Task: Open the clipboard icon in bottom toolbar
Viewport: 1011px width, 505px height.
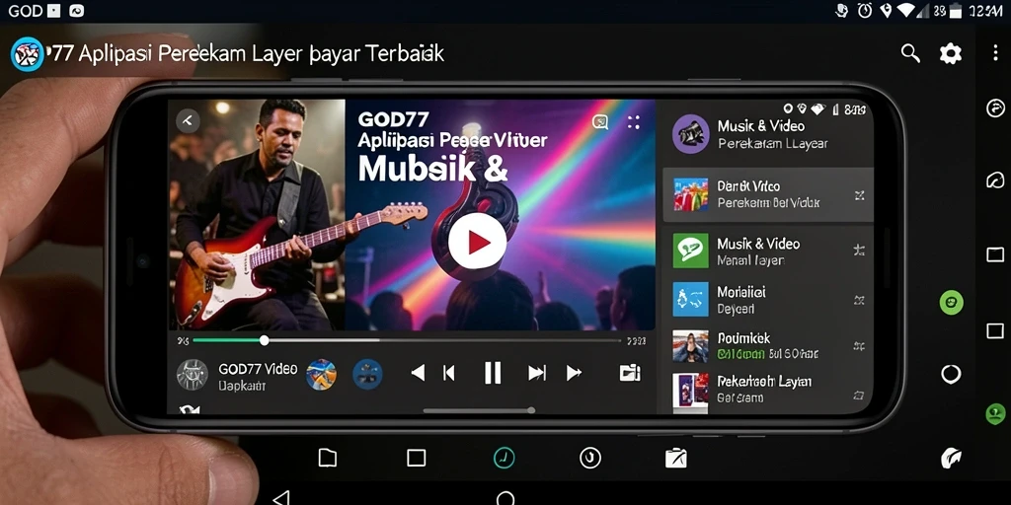Action: (675, 458)
